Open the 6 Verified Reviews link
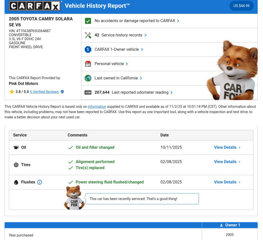 pos(44,92)
